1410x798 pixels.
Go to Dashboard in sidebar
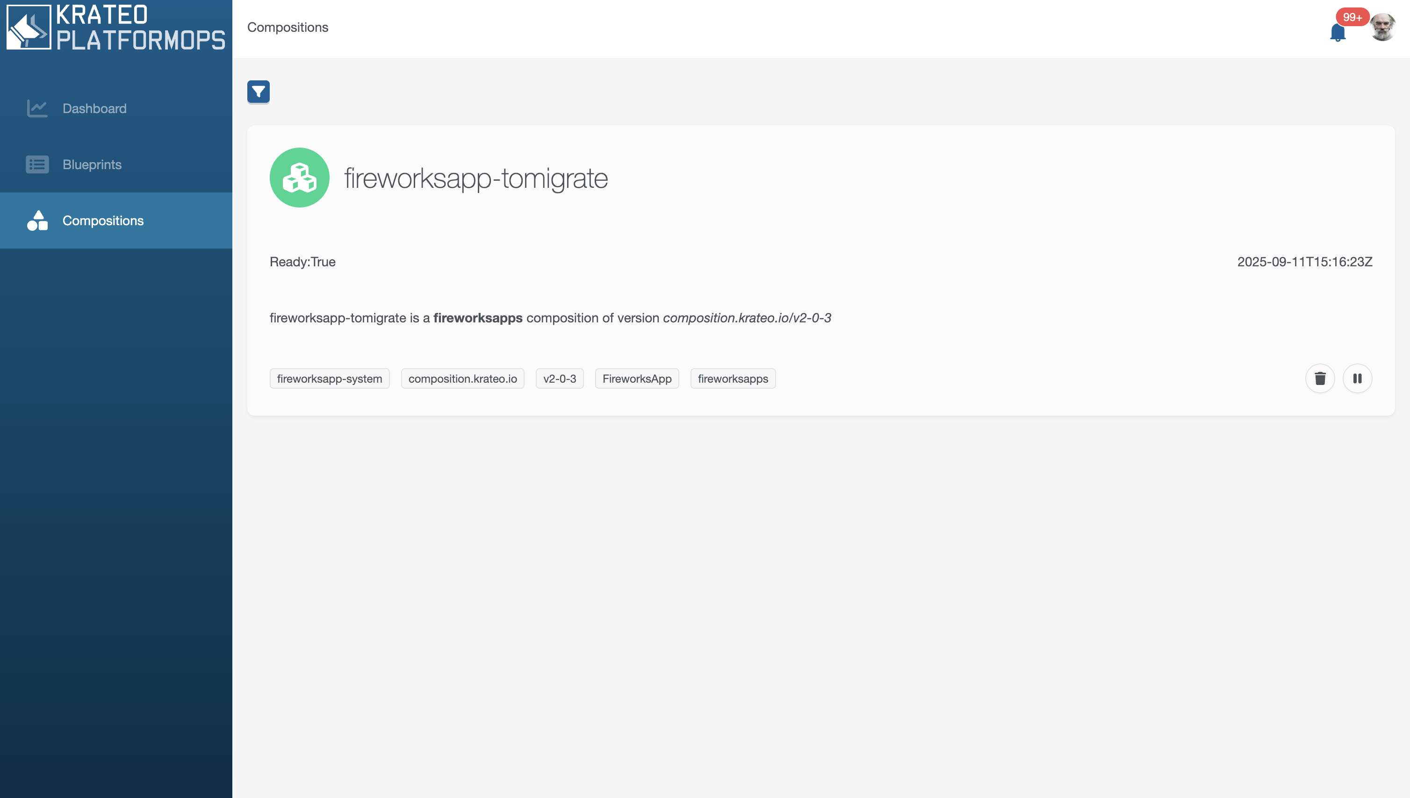point(94,108)
